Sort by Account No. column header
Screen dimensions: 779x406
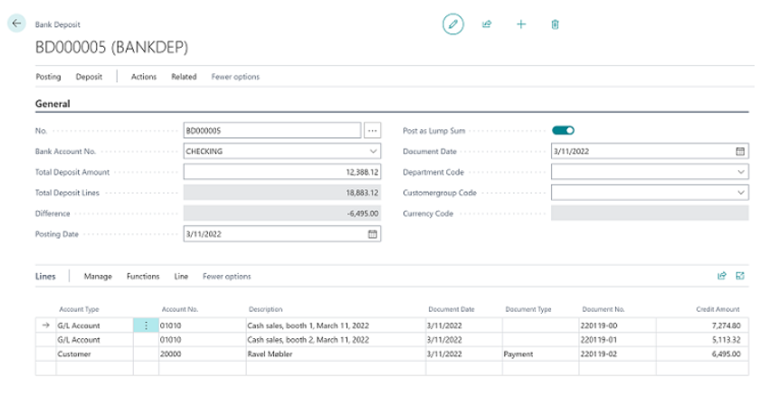coord(180,309)
